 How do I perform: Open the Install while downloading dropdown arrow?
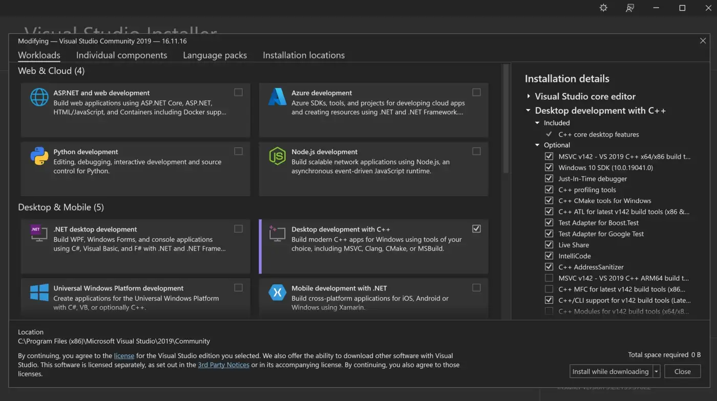pos(657,372)
